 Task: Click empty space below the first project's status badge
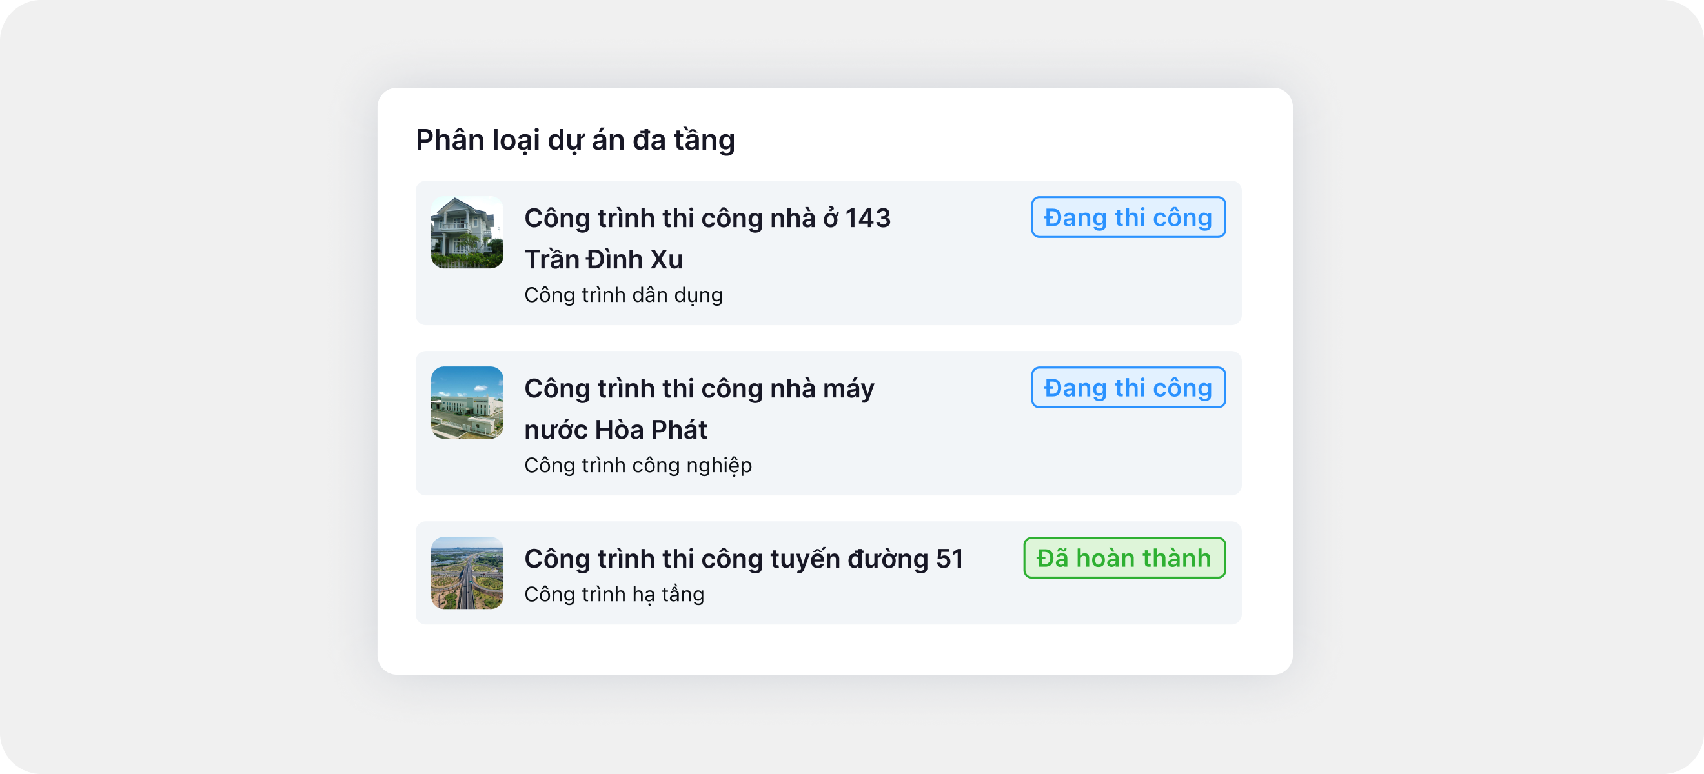pos(1128,284)
